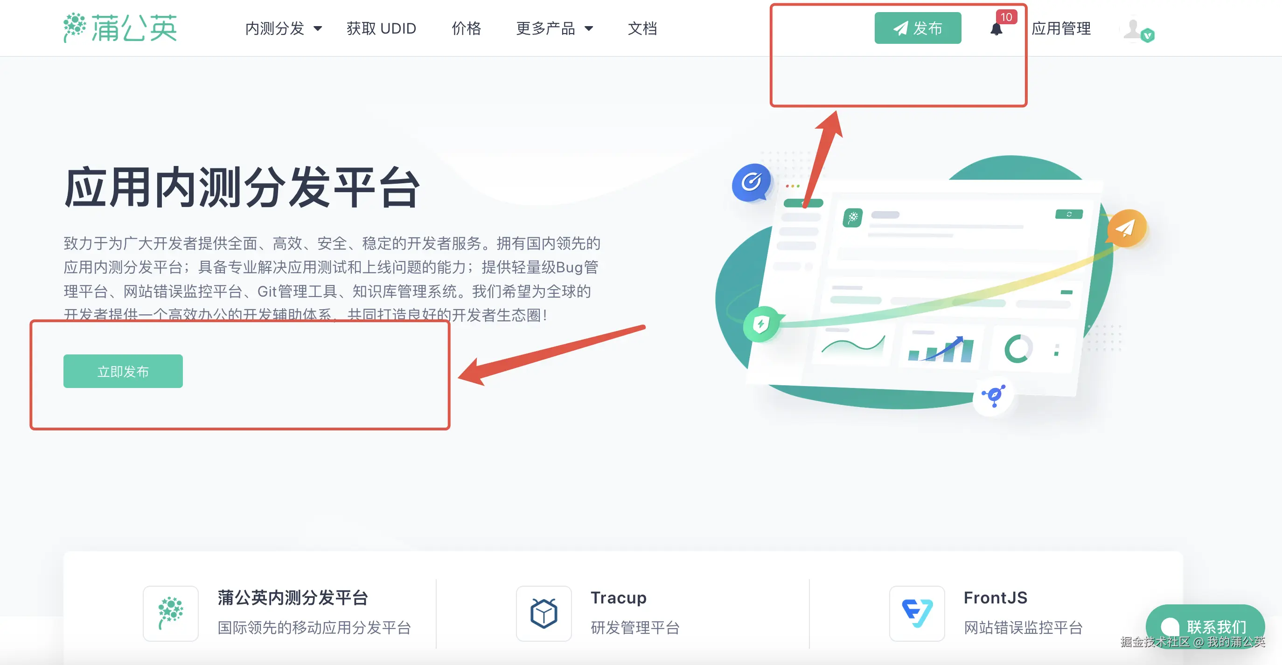Click the orange paper plane icon

pos(1127,229)
